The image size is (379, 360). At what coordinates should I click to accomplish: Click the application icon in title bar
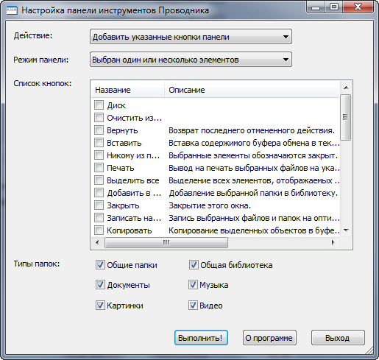tap(12, 10)
